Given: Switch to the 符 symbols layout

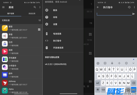Looking at the screenshot, I should [98, 89].
